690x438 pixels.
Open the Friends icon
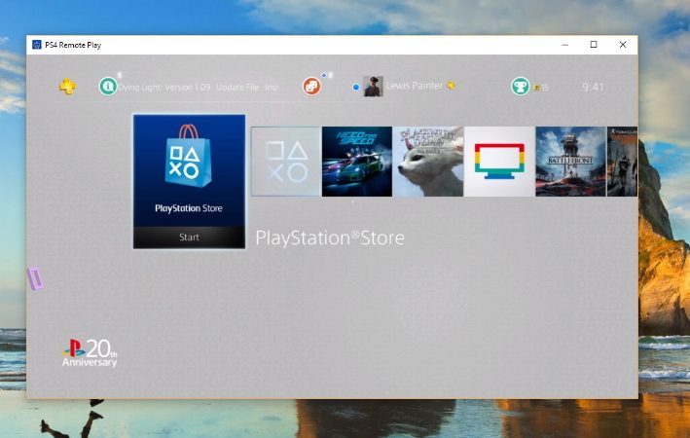[311, 87]
